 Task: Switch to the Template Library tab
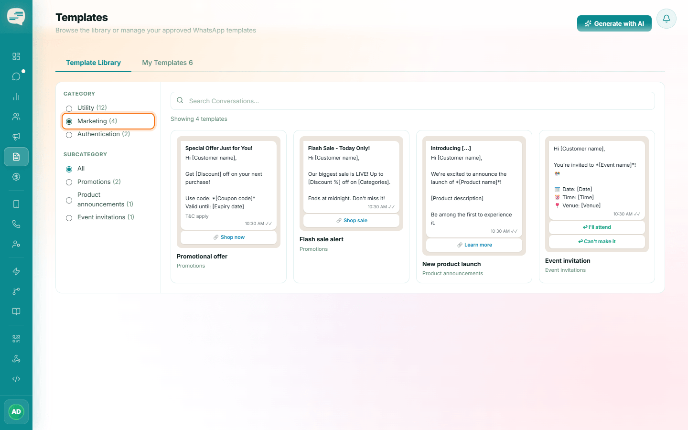(93, 63)
